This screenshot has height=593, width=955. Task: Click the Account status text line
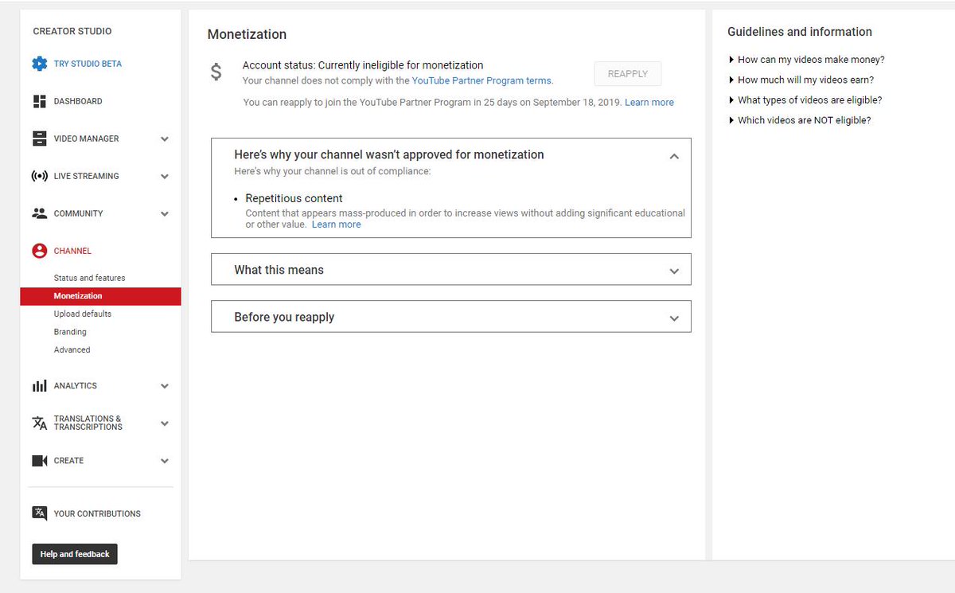click(x=363, y=65)
